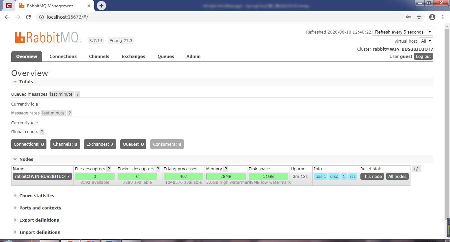Click the disc info tag

(334, 176)
